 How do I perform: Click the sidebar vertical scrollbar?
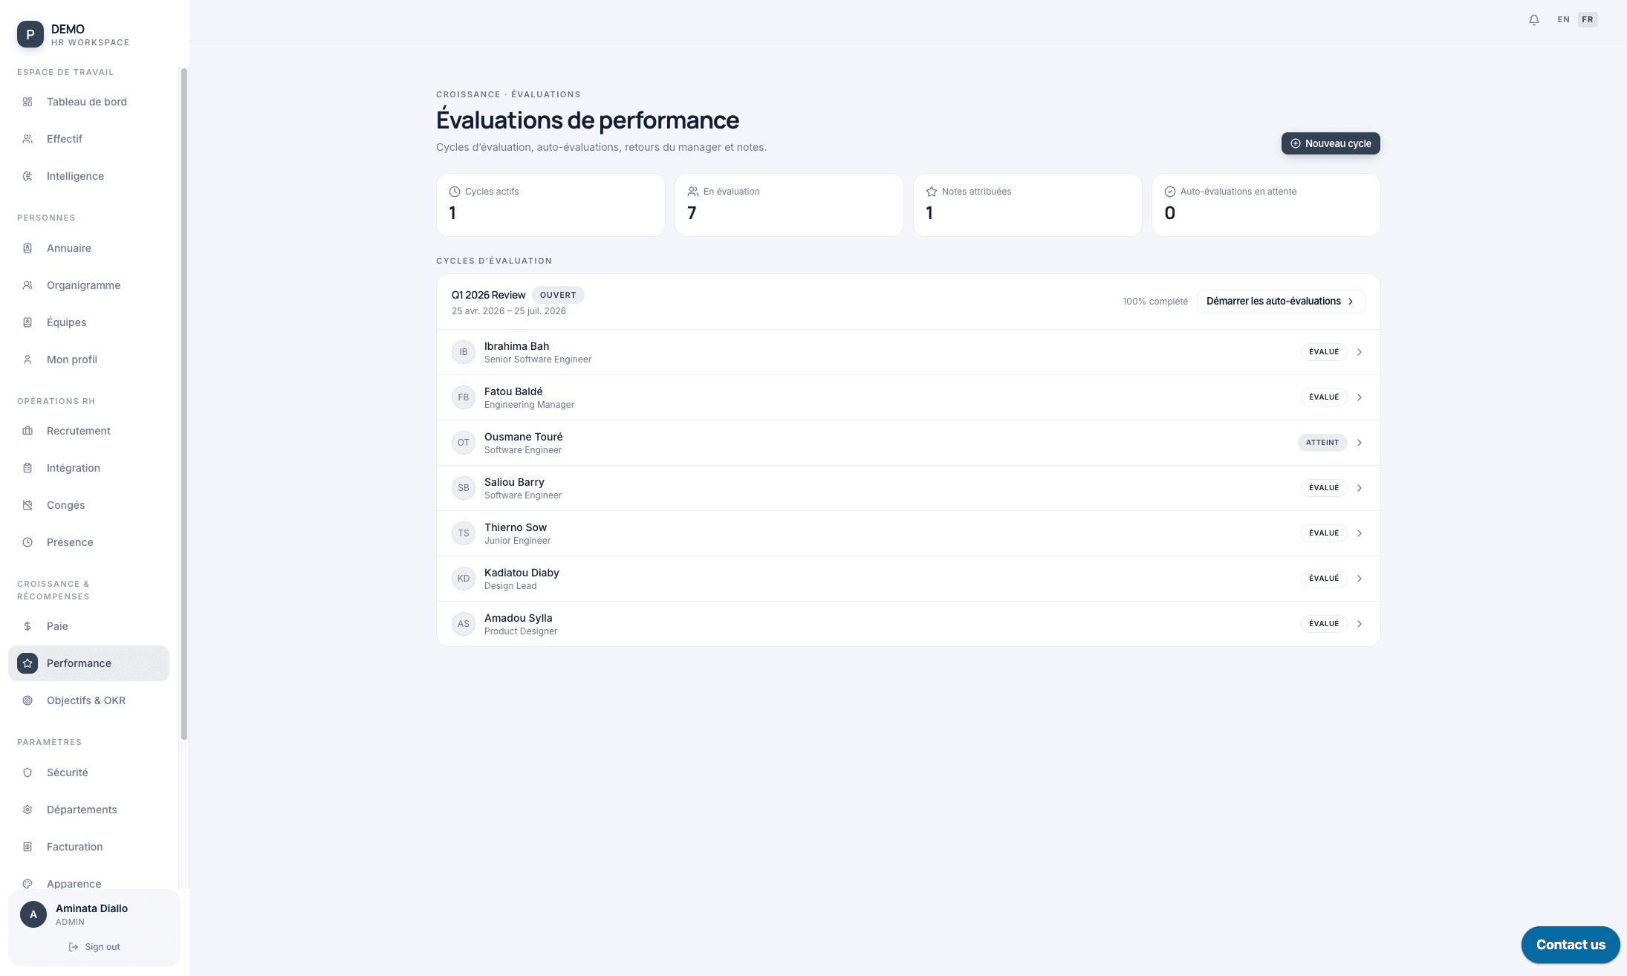click(184, 404)
